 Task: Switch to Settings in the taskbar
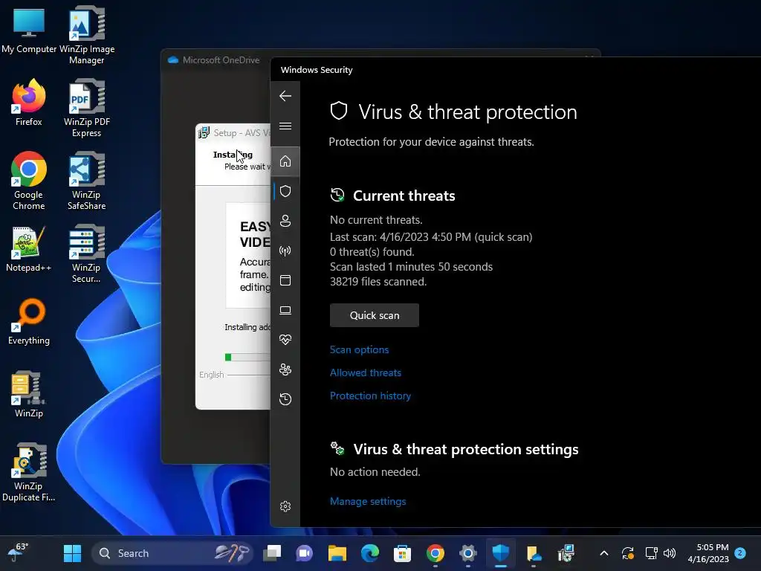(468, 553)
